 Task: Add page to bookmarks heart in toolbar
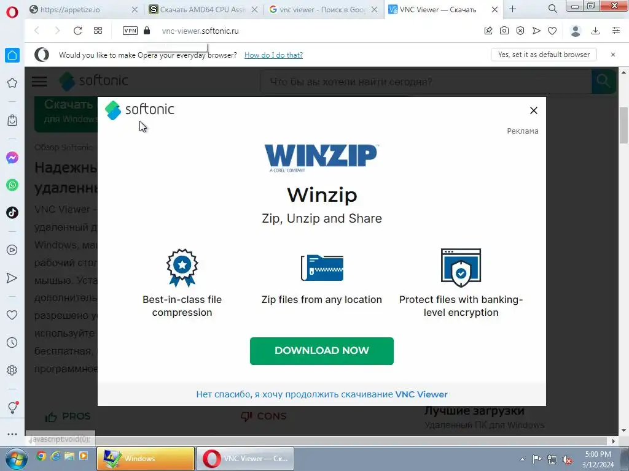coord(552,31)
